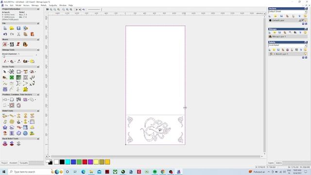This screenshot has height=175, width=311.
Task: Select the Select Vectors arrow tool
Action: click(5, 71)
